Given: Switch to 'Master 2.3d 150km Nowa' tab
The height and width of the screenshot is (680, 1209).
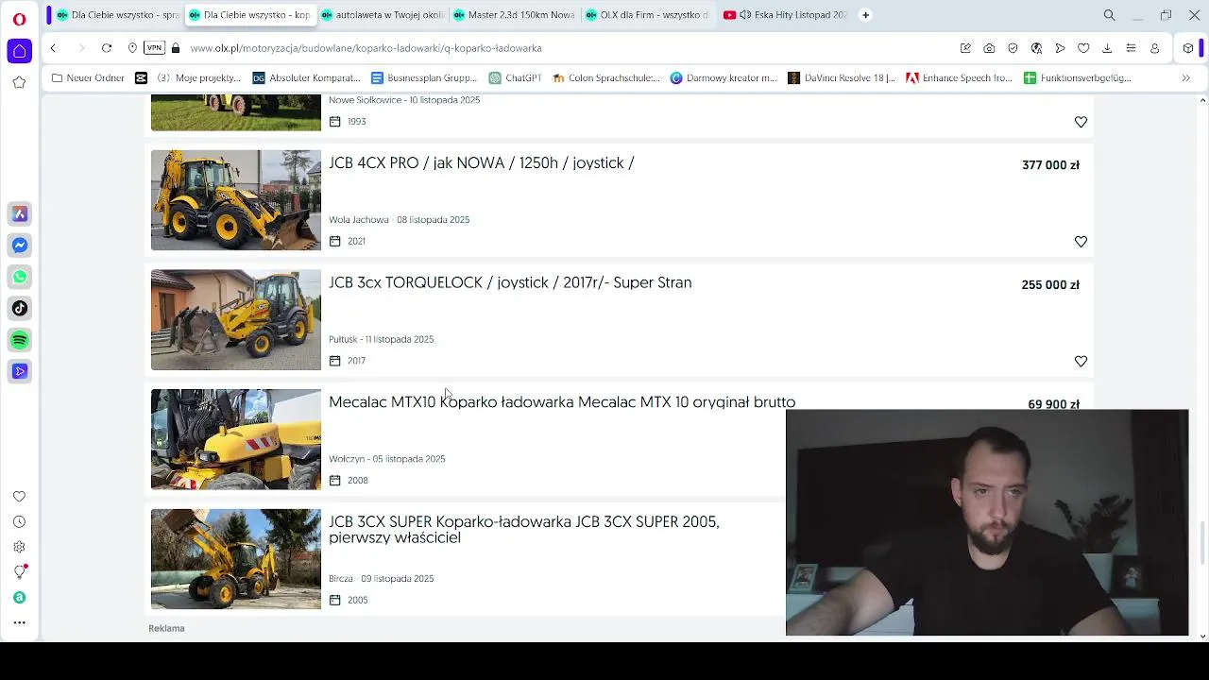Looking at the screenshot, I should pos(514,15).
